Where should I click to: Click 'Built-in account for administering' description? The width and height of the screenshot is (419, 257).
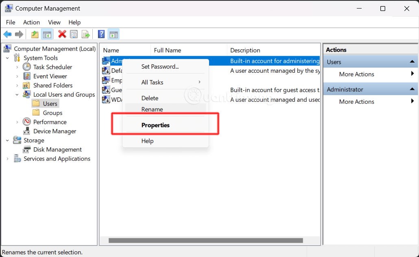[x=275, y=61]
